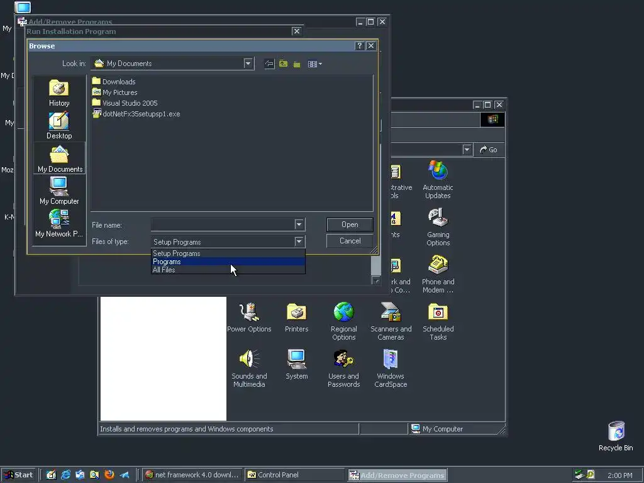Select the My Pictures folder
The width and height of the screenshot is (644, 483).
coord(115,92)
